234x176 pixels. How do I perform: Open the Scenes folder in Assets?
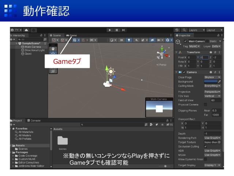tap(63, 140)
